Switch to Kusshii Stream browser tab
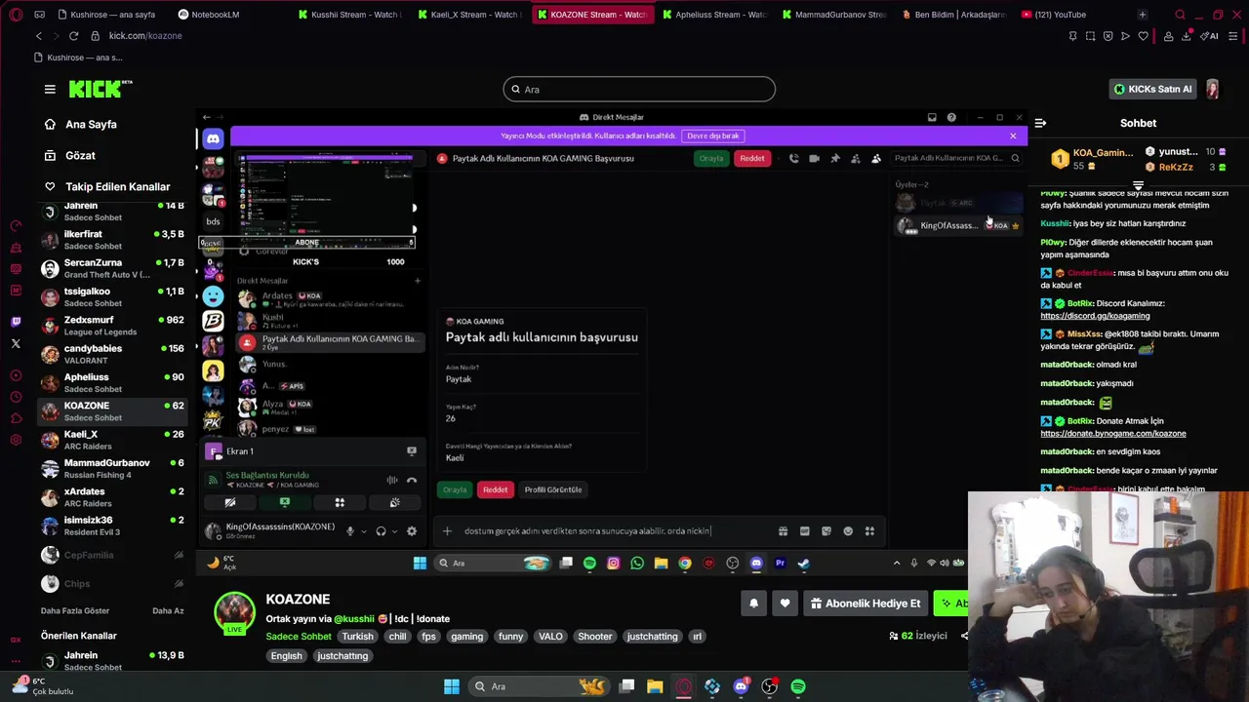This screenshot has width=1249, height=702. tap(349, 15)
